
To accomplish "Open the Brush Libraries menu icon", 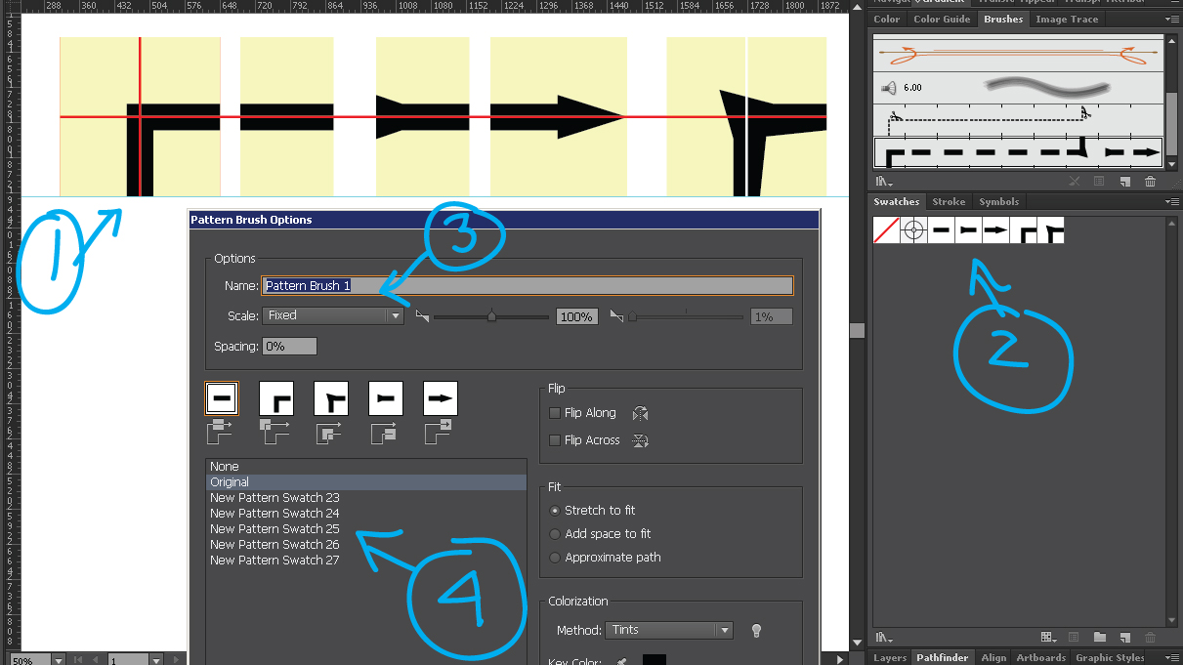I will coord(884,182).
